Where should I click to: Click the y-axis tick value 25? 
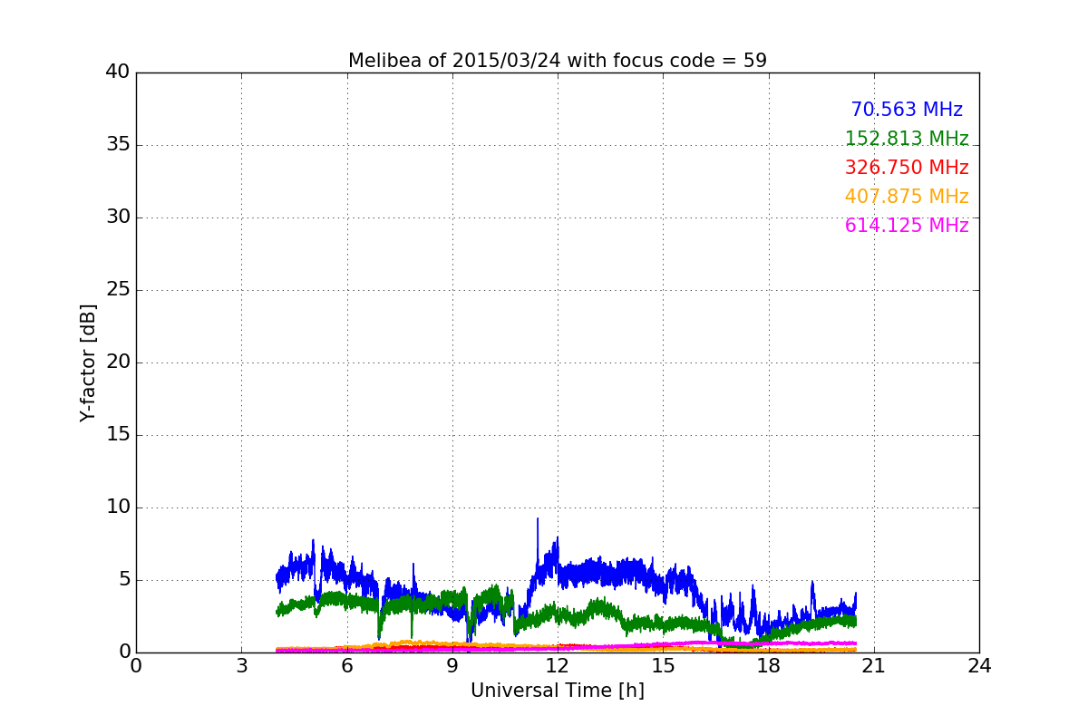point(118,290)
